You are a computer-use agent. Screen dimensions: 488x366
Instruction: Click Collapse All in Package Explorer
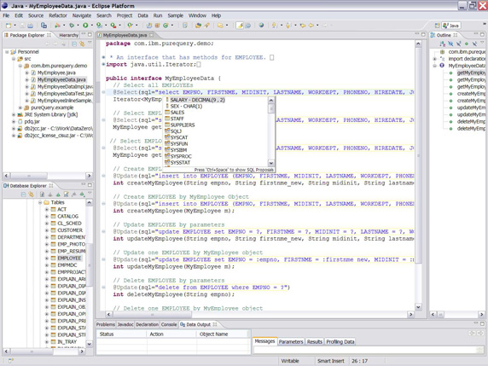coord(74,44)
